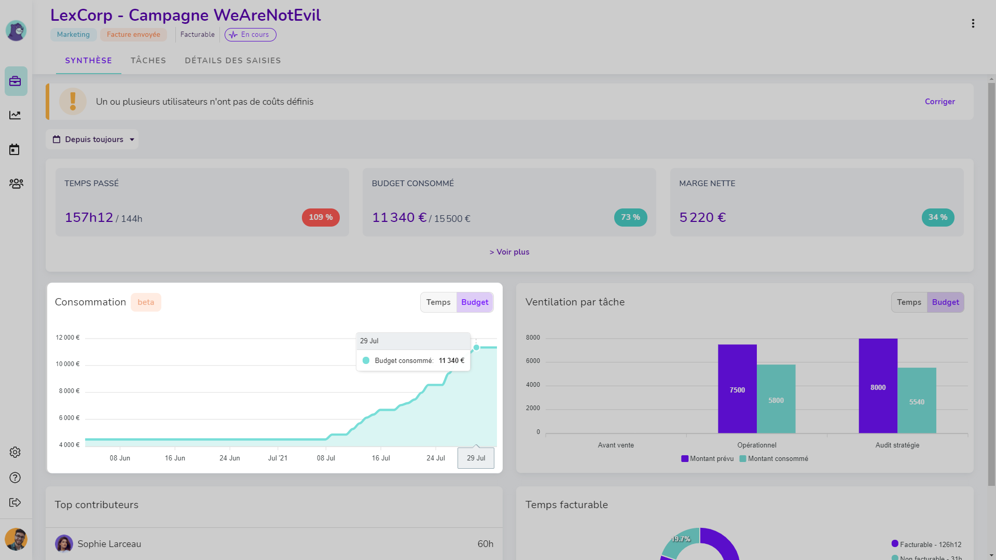Click the LexCorp - Campagne WeAreNotEvil title
This screenshot has height=560, width=996.
tap(186, 15)
